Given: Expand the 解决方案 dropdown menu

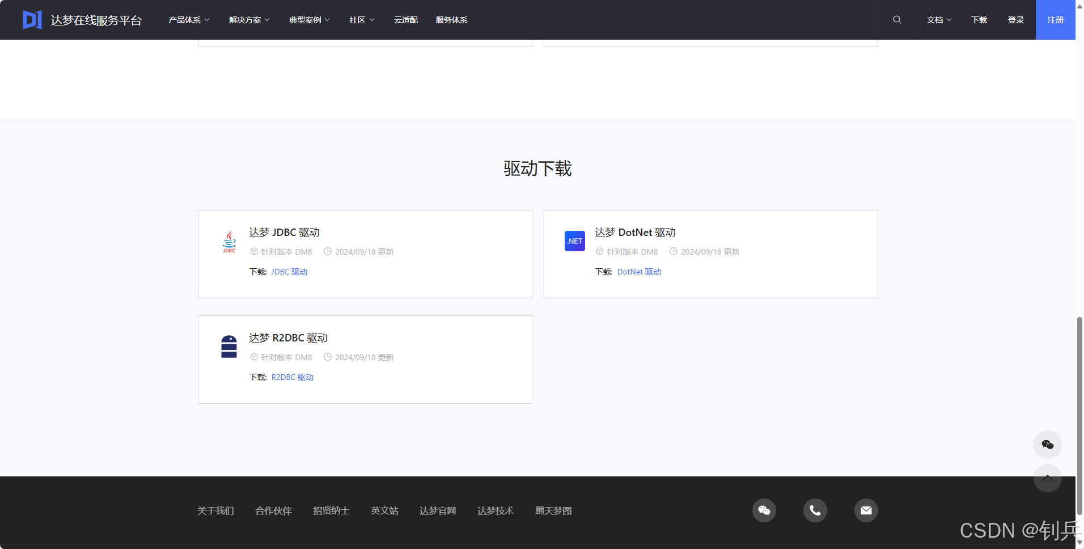Looking at the screenshot, I should (x=249, y=19).
